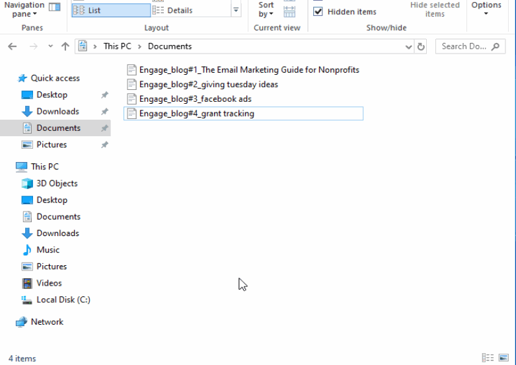This screenshot has width=516, height=365.
Task: Select the List layout option
Action: coord(111,11)
